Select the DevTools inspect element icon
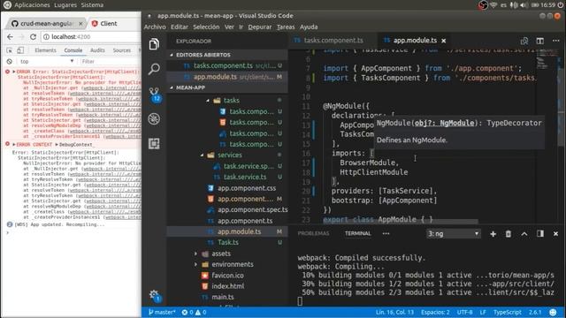 coord(10,50)
